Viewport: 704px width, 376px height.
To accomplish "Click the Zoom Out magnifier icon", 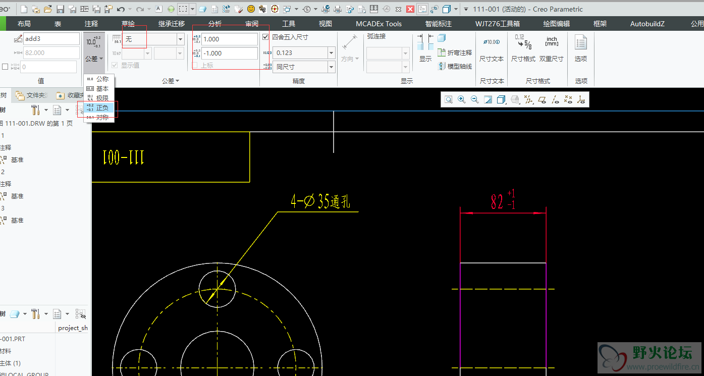I will click(x=474, y=100).
